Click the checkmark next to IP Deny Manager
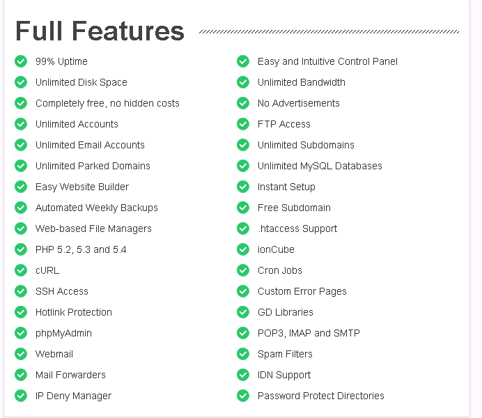The image size is (482, 418). [x=21, y=396]
